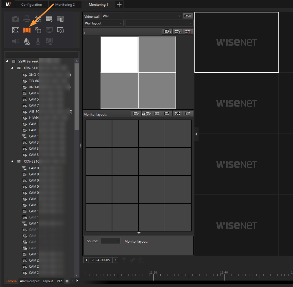Toggle the orange video wall icon
The image size is (293, 287).
[x=27, y=30]
